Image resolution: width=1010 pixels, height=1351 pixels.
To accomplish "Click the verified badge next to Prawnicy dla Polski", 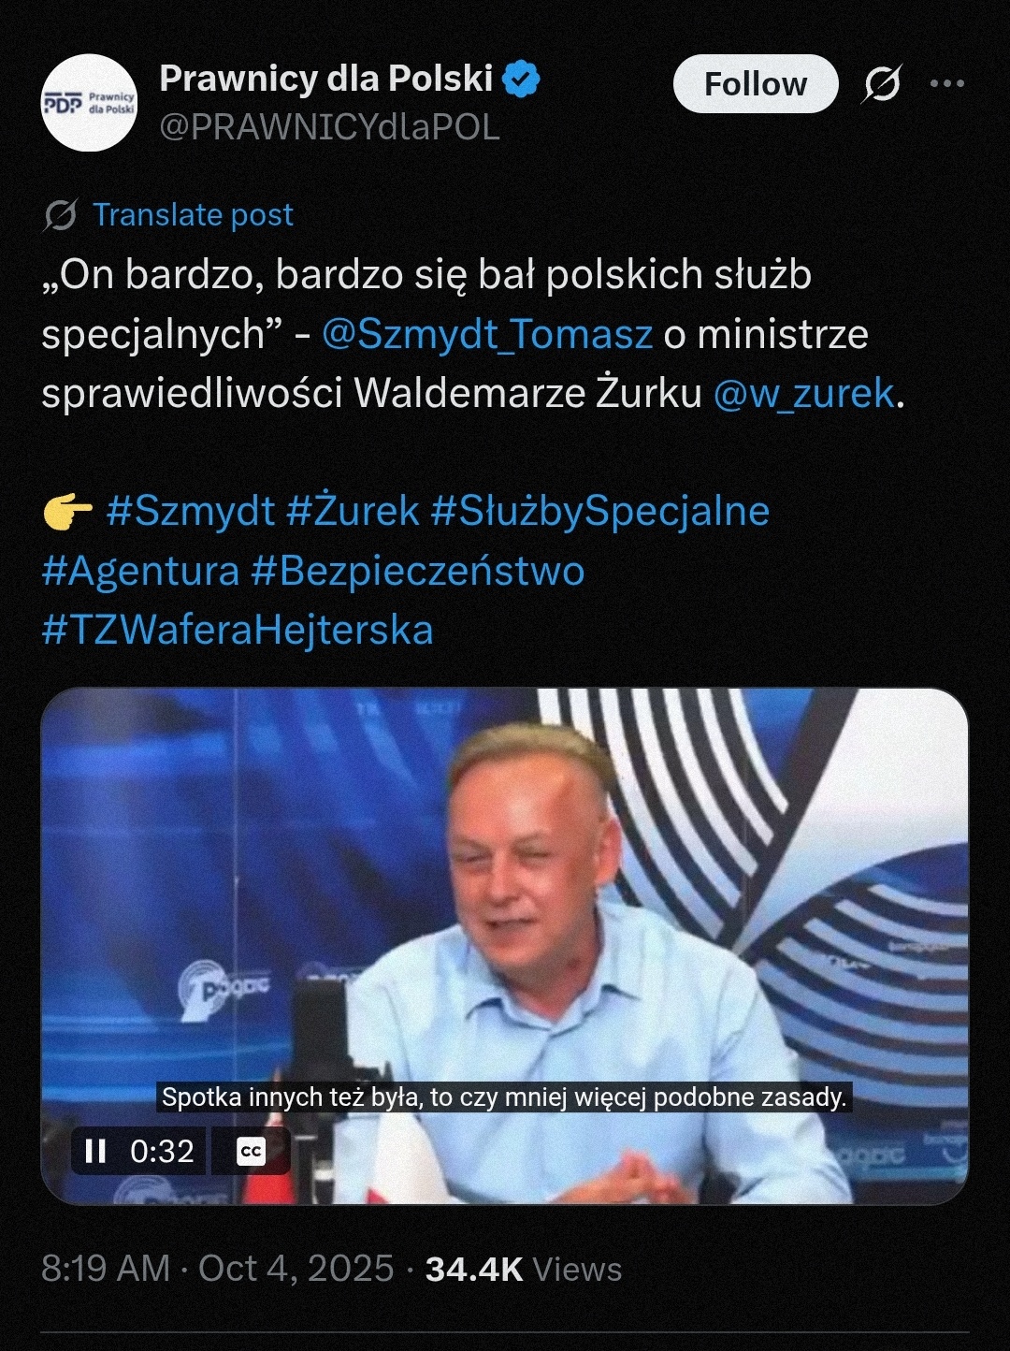I will point(523,80).
